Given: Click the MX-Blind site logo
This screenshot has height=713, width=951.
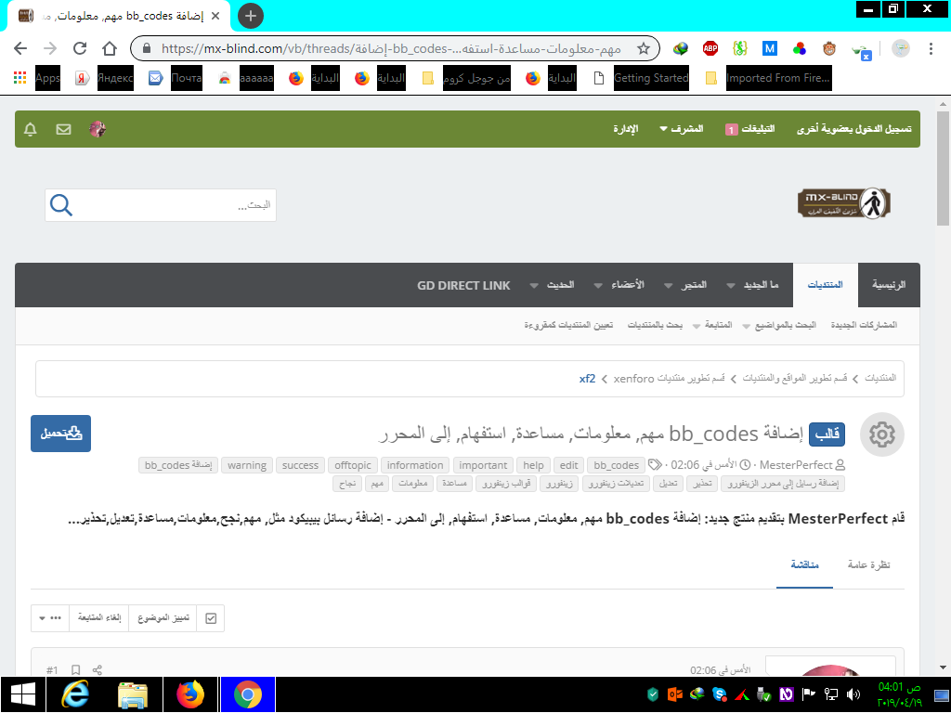Looking at the screenshot, I should pyautogui.click(x=843, y=204).
